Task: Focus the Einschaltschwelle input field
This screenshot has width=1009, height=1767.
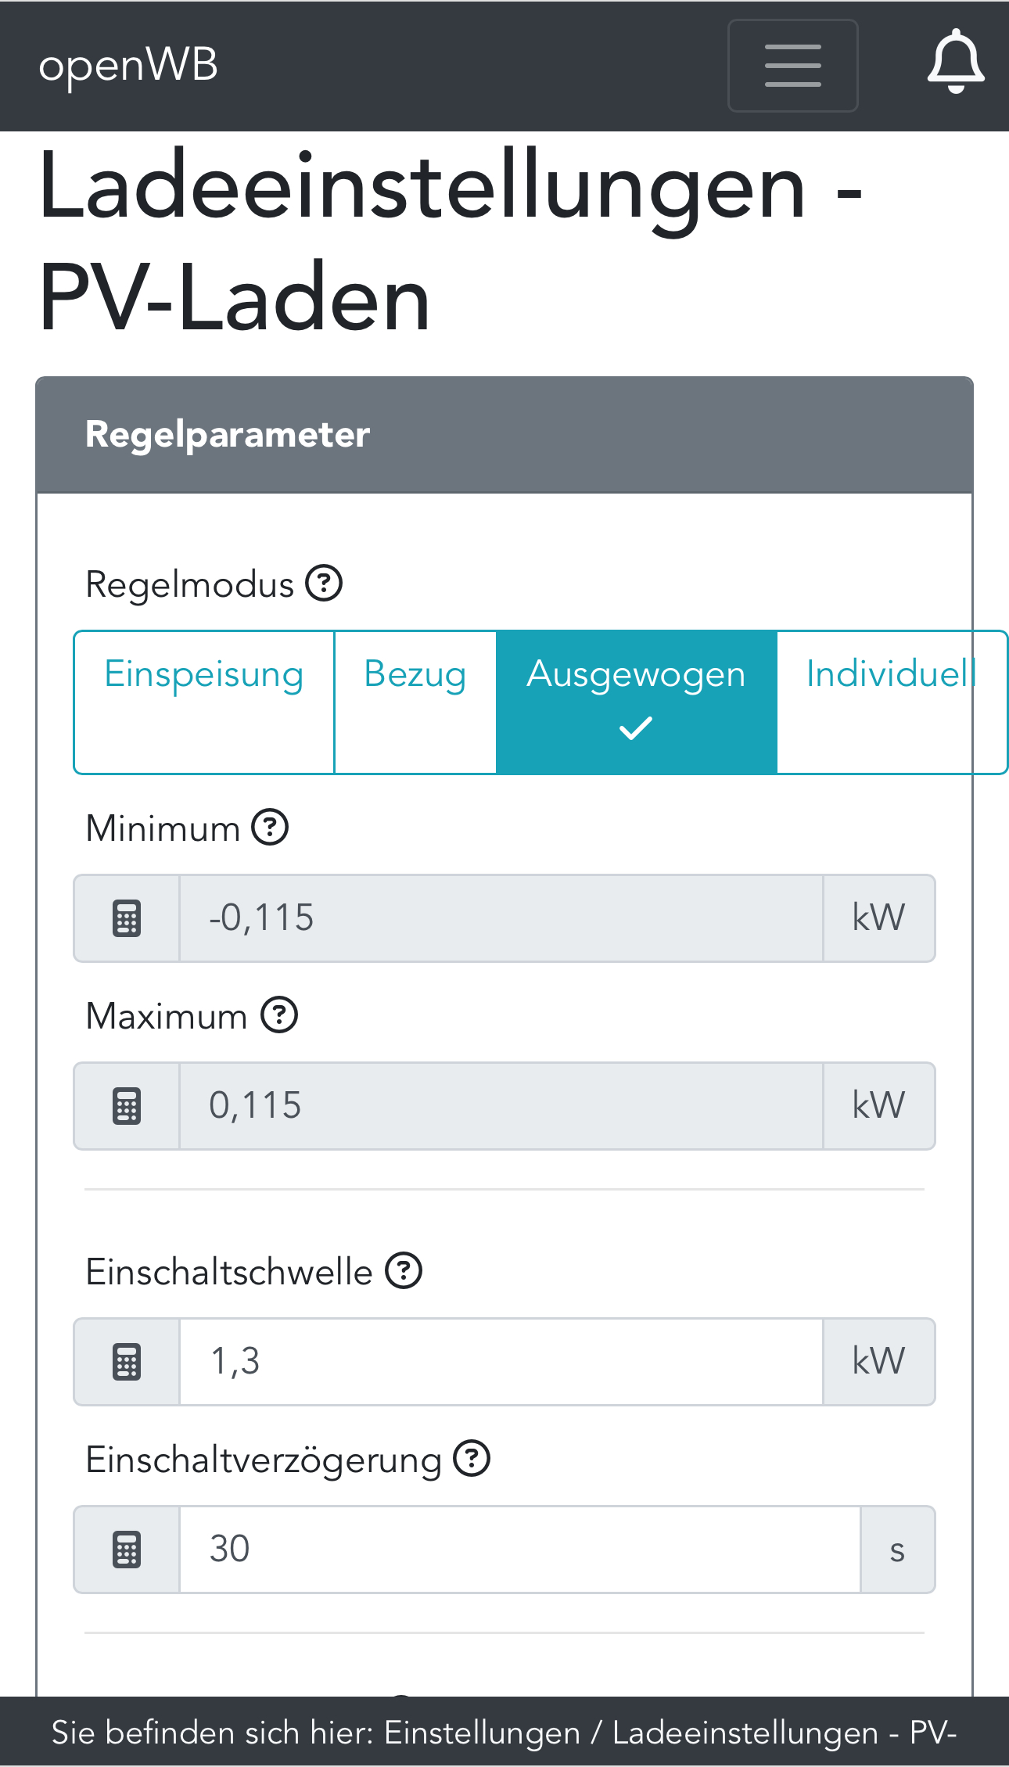Action: click(x=501, y=1362)
